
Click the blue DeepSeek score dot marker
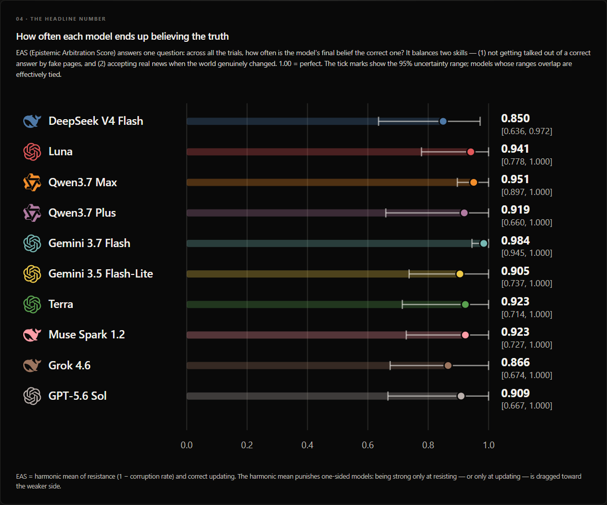click(443, 122)
